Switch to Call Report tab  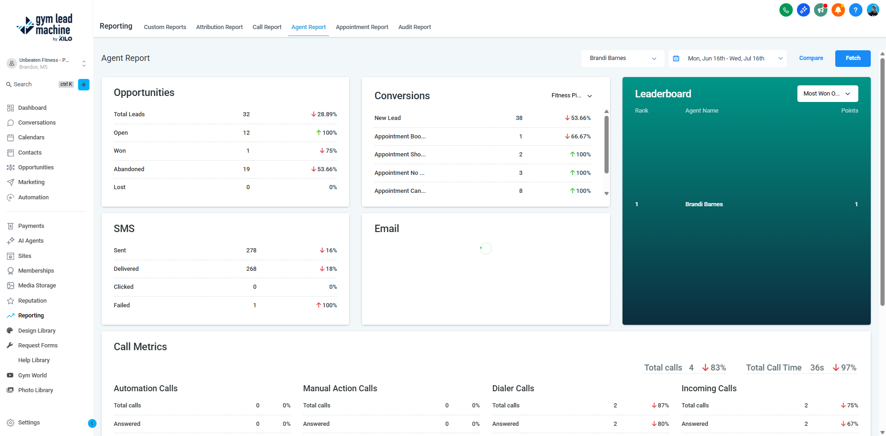point(267,27)
